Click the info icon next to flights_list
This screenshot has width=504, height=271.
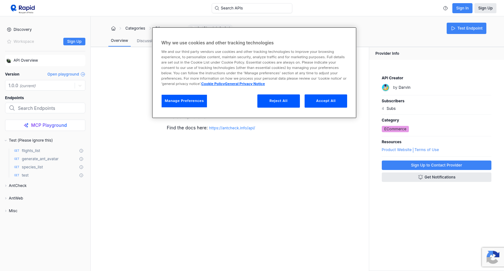(81, 151)
